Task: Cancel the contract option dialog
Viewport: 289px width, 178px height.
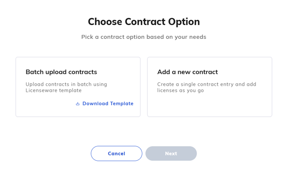Action: [x=116, y=153]
